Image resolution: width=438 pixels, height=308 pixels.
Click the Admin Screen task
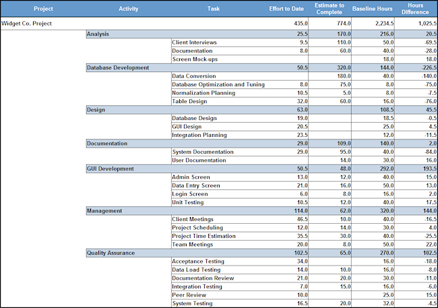[191, 177]
